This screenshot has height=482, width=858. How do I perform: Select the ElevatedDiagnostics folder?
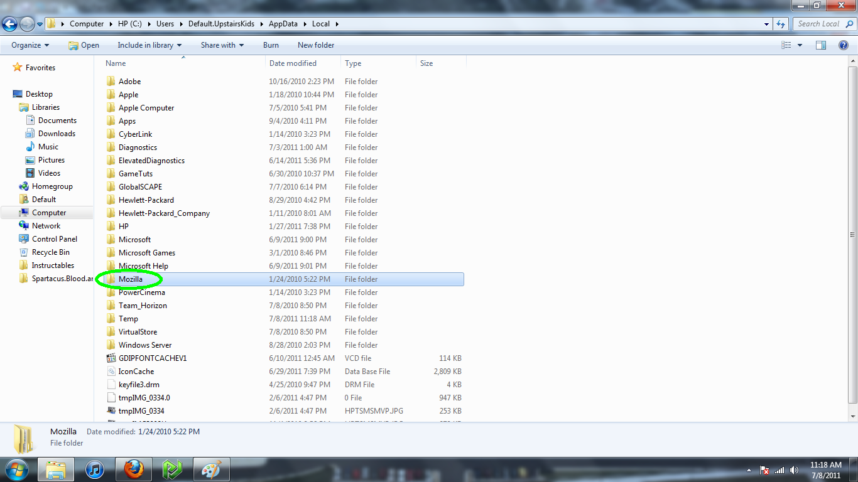151,161
